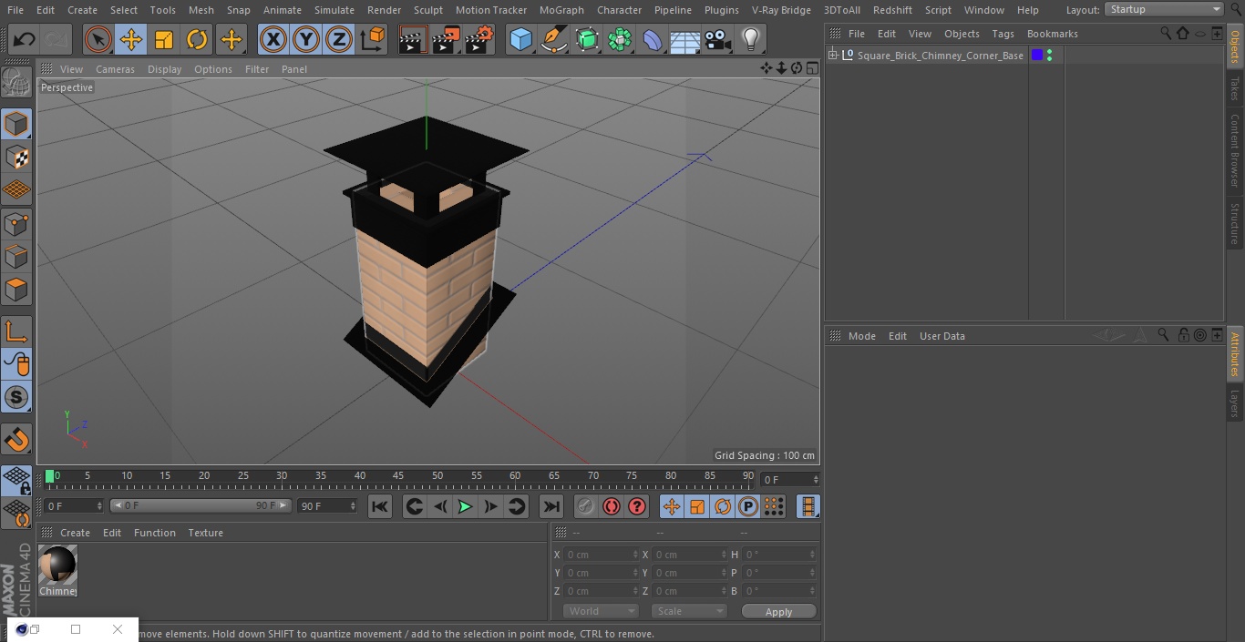This screenshot has height=642, width=1245.
Task: Toggle record active objects button
Action: [x=586, y=507]
